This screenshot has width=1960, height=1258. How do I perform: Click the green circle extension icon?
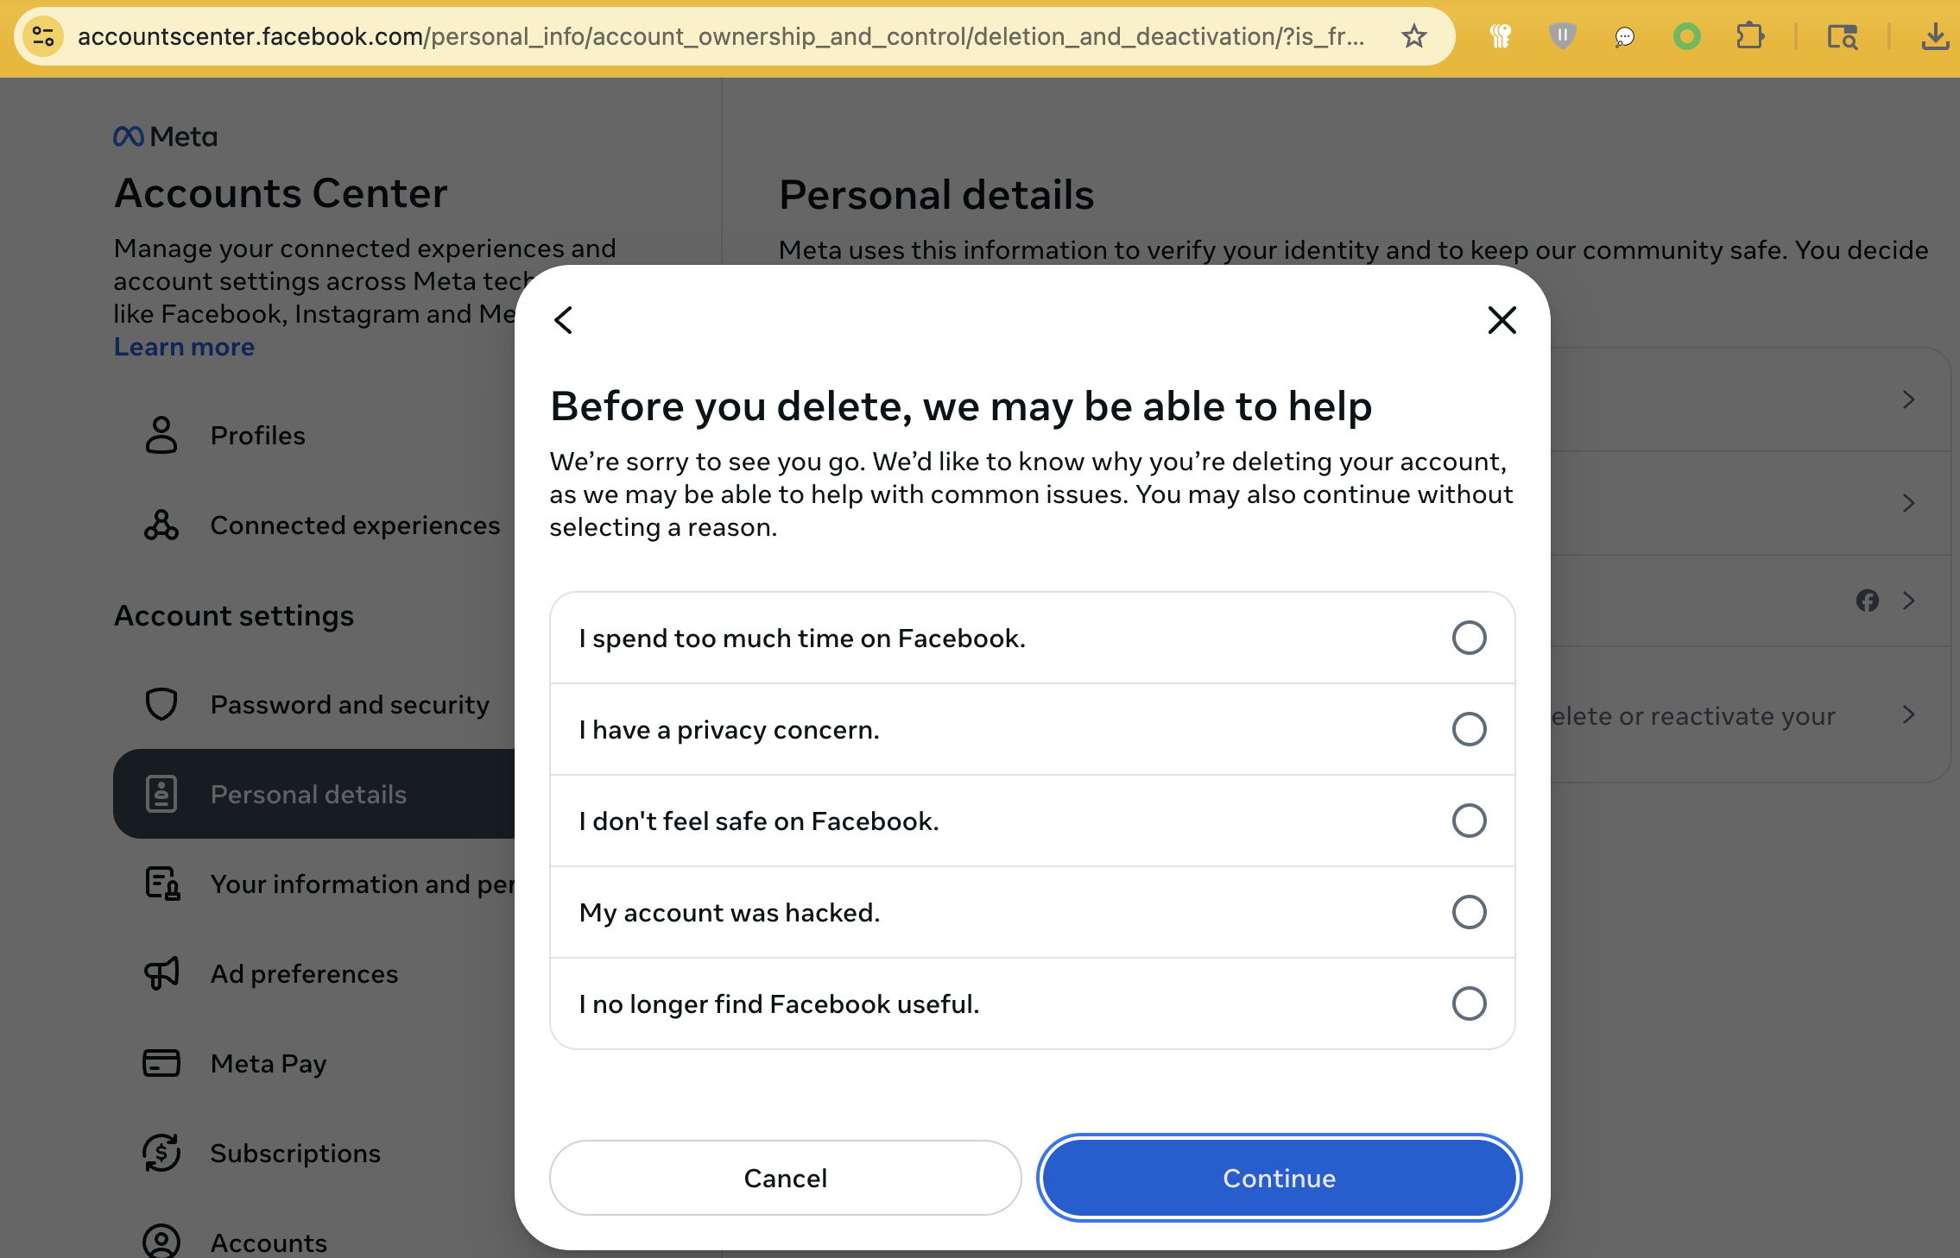(x=1686, y=36)
